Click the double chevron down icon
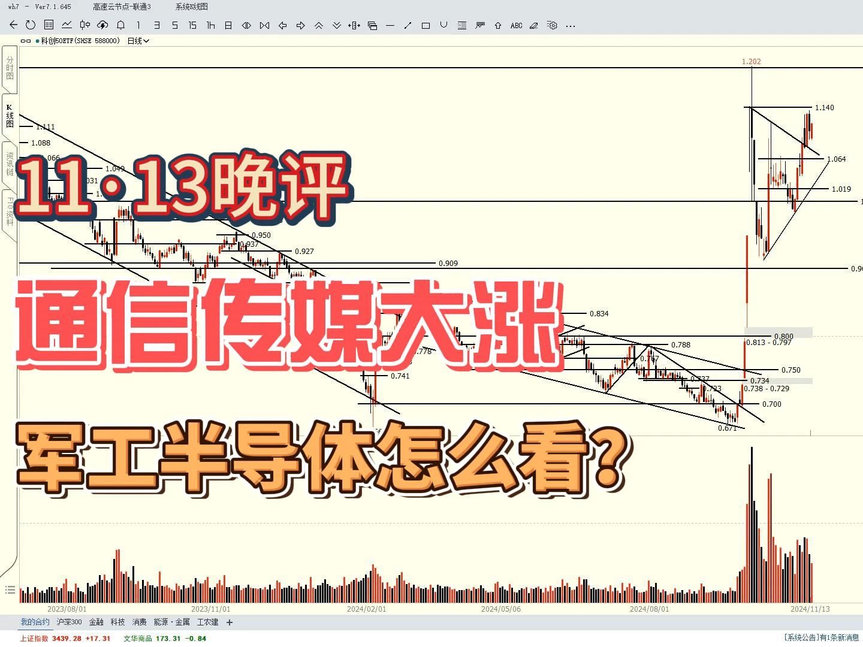 pos(337,25)
